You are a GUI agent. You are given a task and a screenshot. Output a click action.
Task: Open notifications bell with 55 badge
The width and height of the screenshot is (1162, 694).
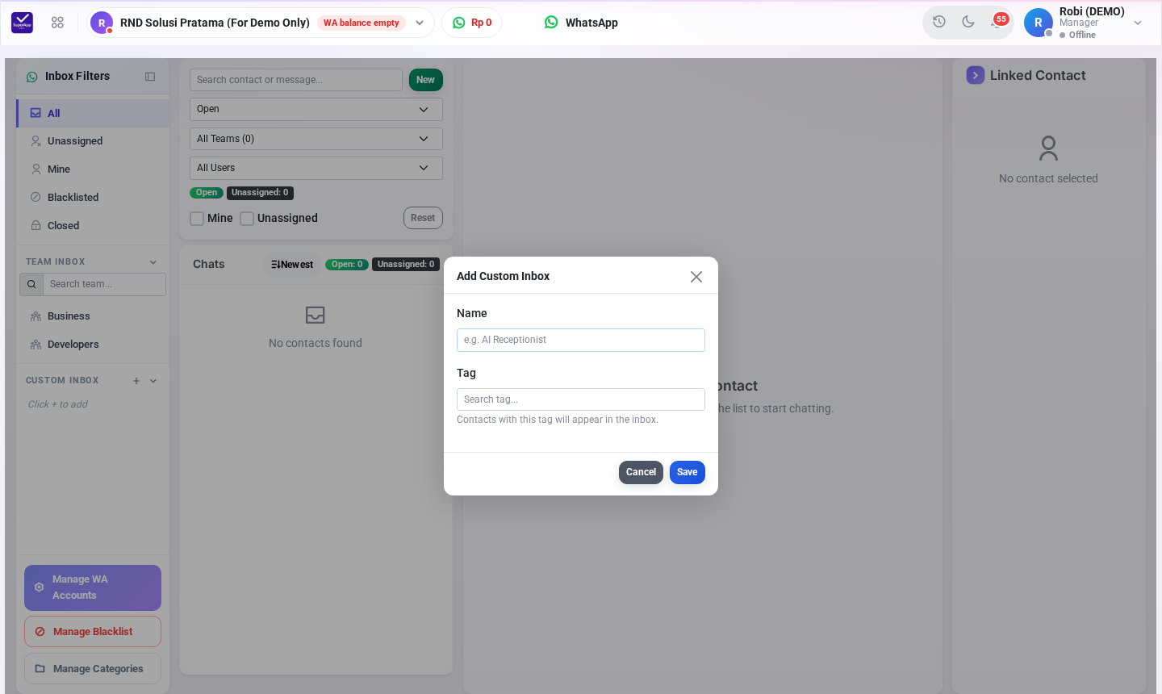click(998, 21)
